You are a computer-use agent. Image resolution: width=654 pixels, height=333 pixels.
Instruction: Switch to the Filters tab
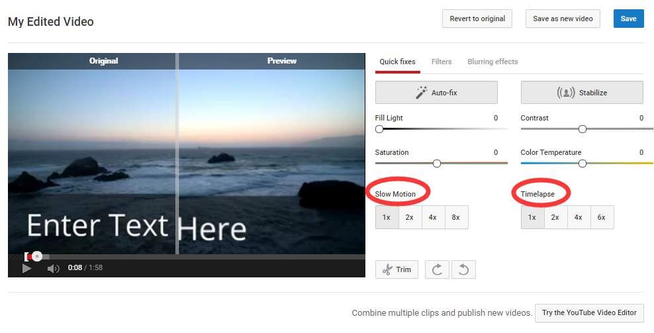(x=442, y=62)
